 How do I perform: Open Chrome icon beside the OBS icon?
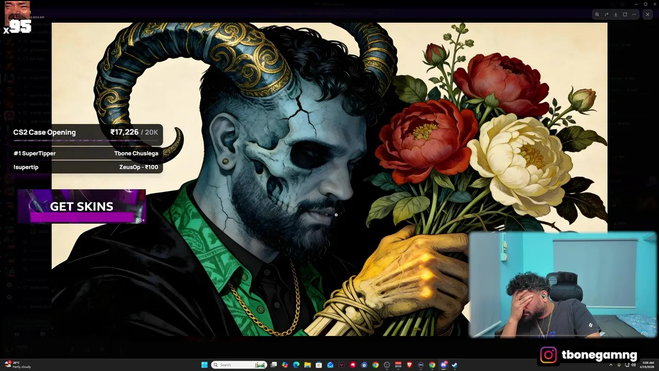click(375, 365)
